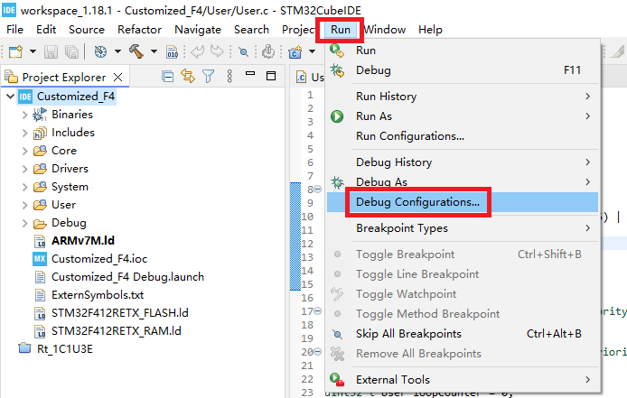Click the build configuration gear icon
627x398 pixels.
(x=99, y=52)
